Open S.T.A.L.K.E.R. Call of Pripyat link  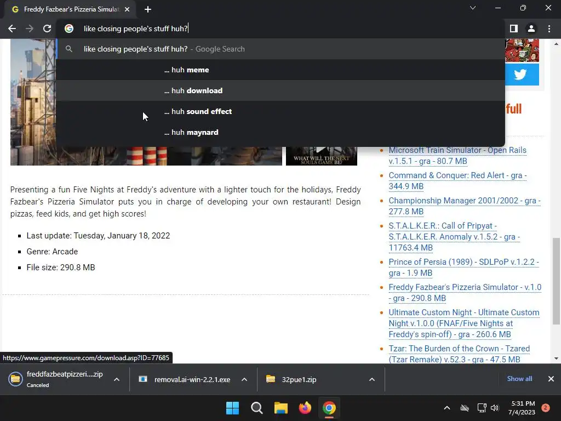[x=454, y=237]
